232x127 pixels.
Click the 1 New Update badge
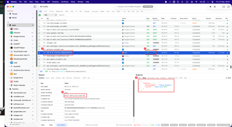148,7
